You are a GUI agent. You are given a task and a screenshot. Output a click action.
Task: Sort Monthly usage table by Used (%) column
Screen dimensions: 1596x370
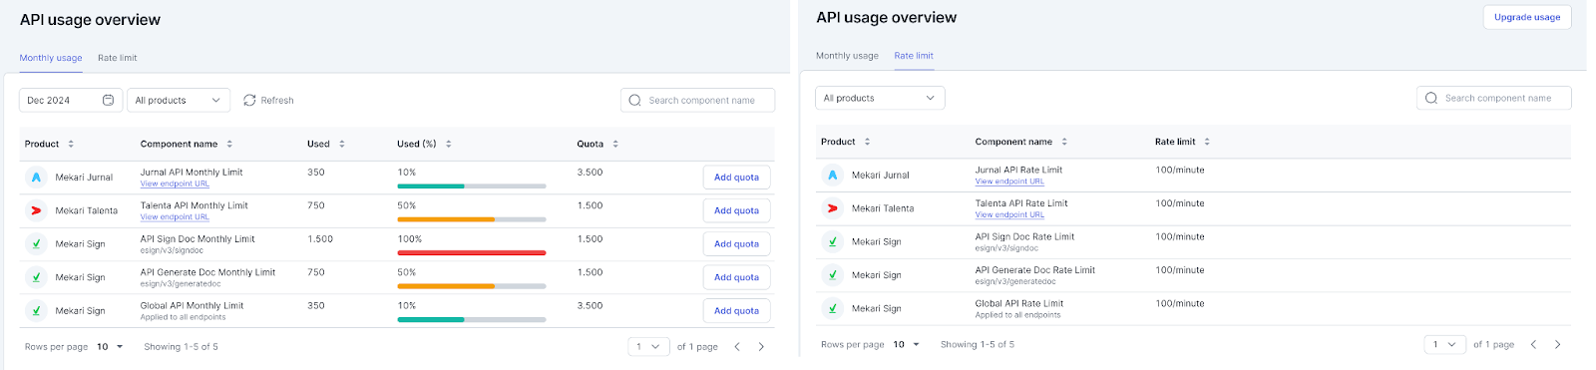[x=449, y=144]
